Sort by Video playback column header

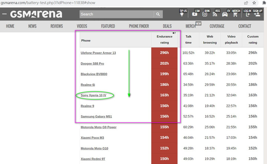click(x=231, y=39)
